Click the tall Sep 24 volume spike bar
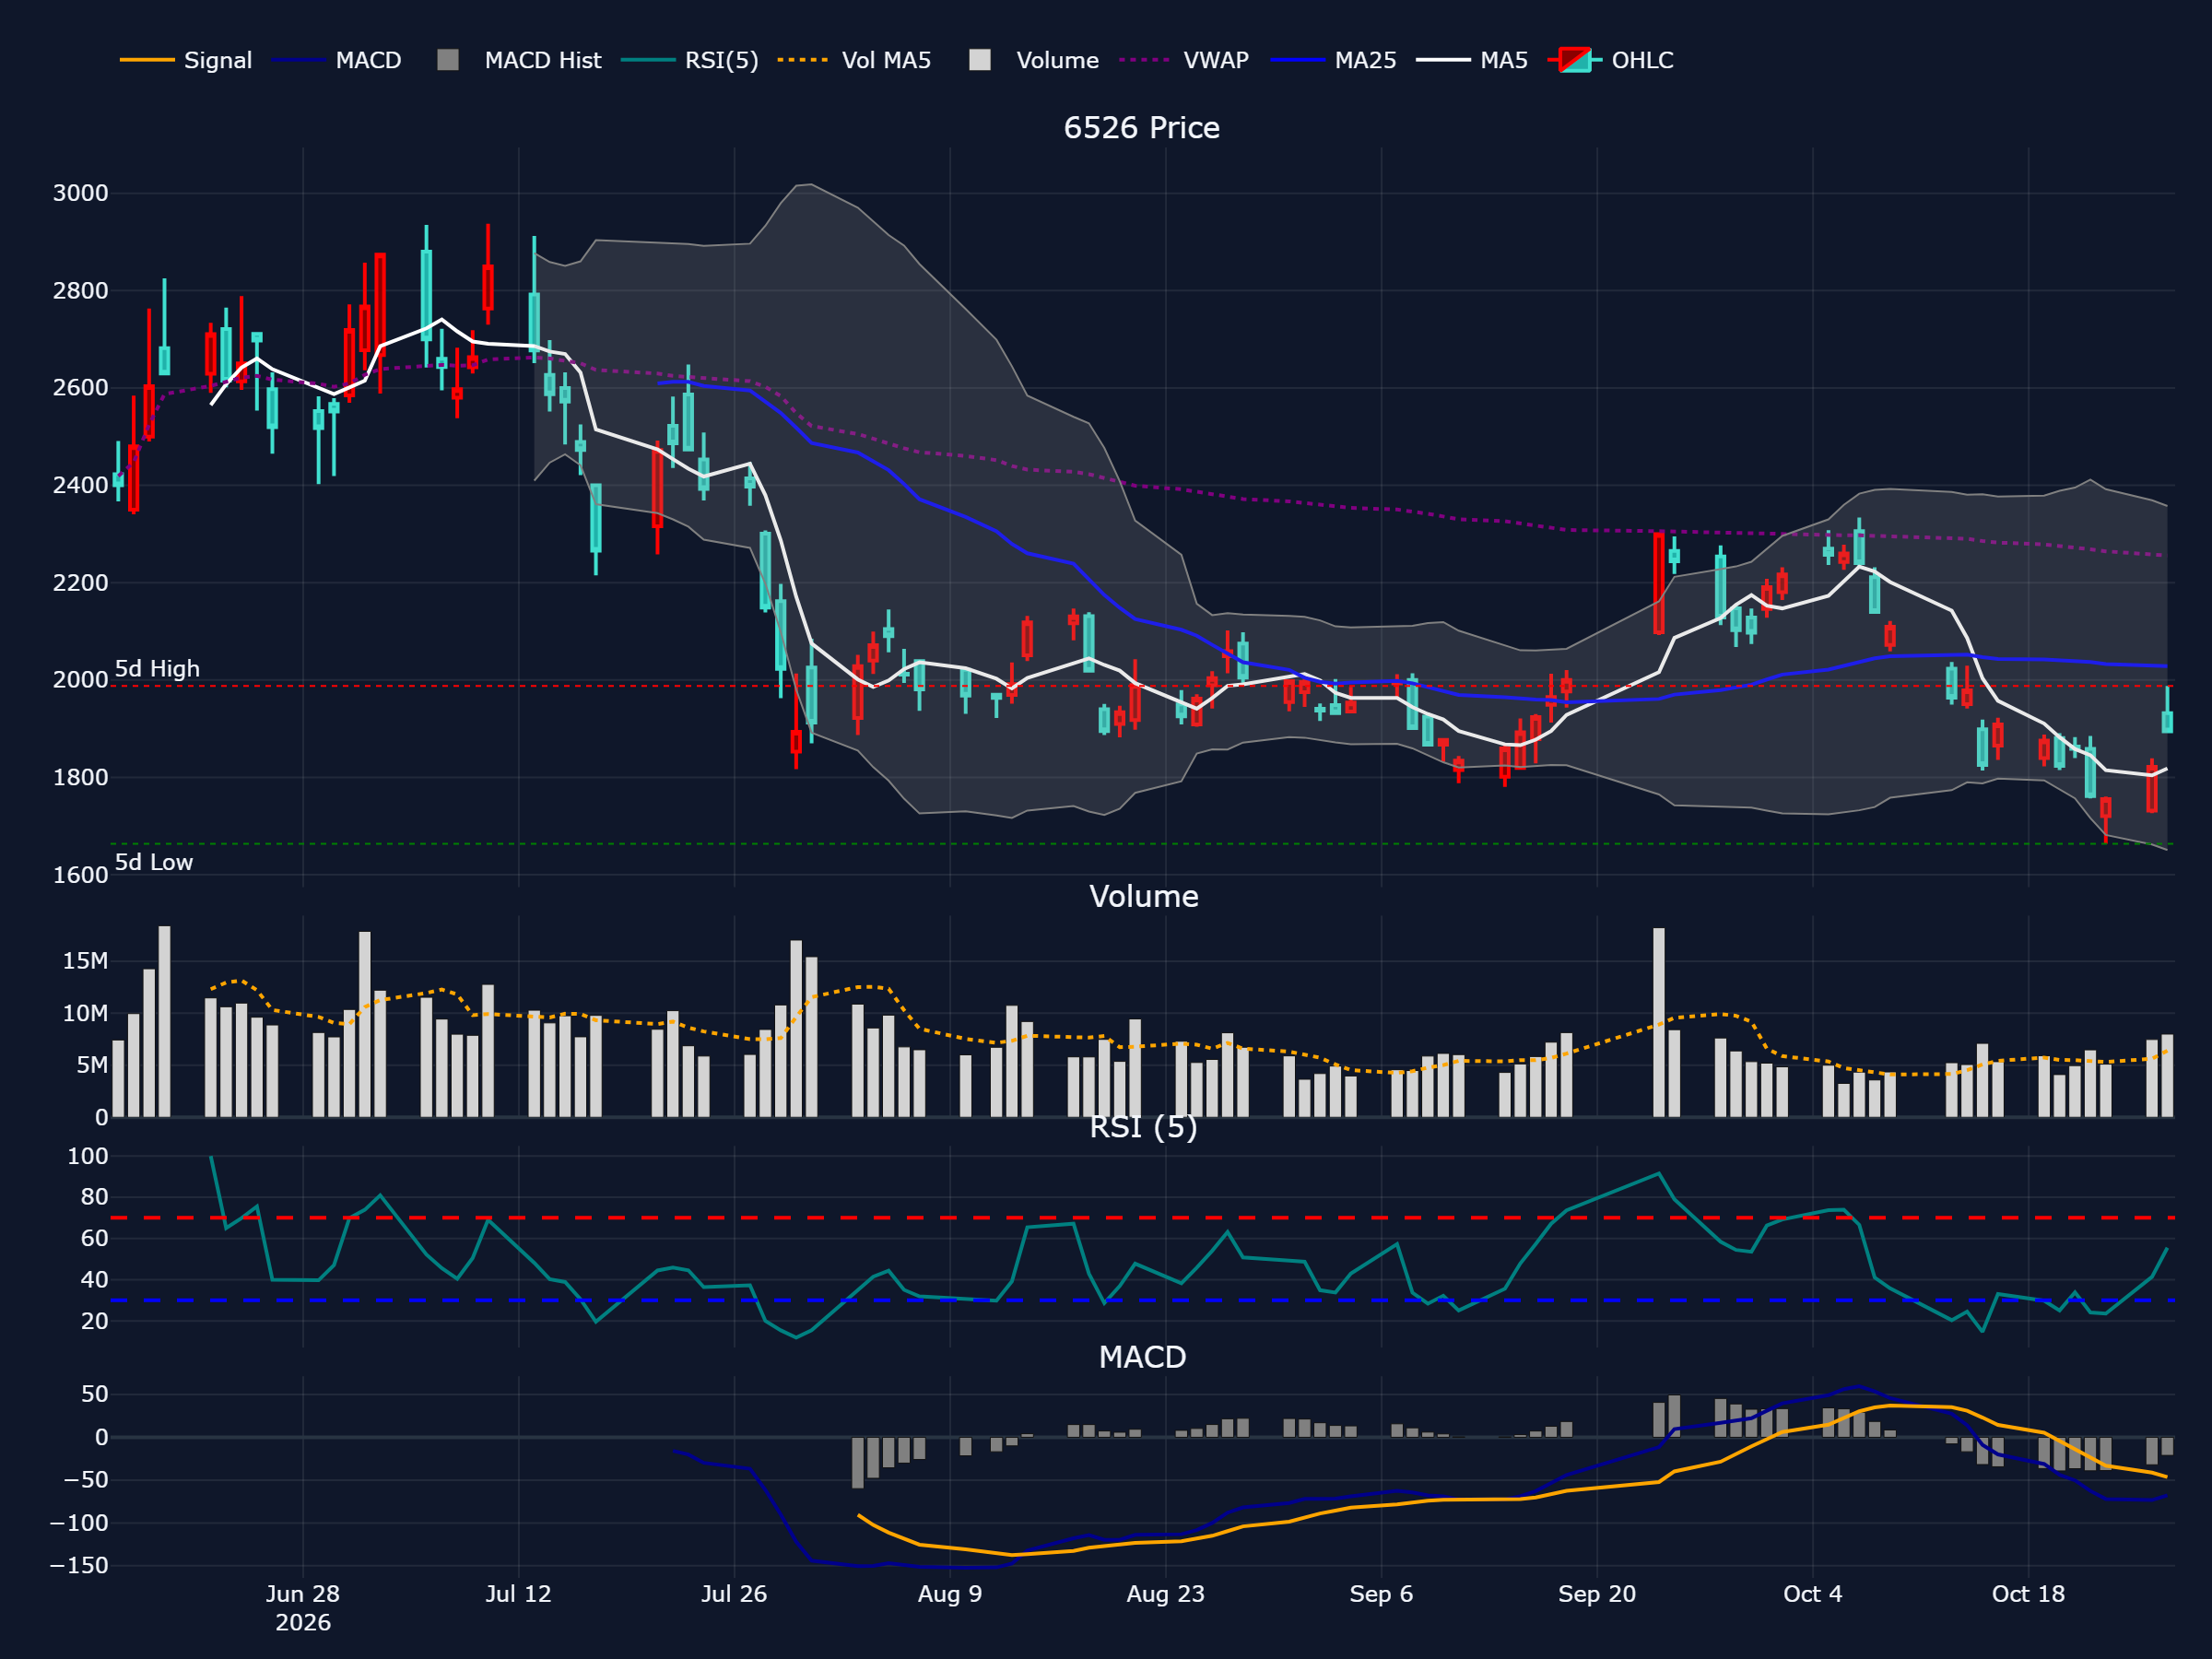This screenshot has width=2212, height=1659. 1659,1022
